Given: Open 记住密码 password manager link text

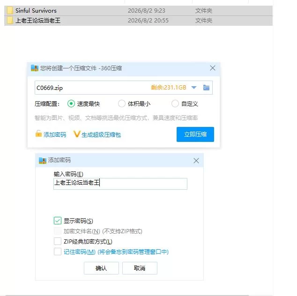Looking at the screenshot, I should [116, 252].
